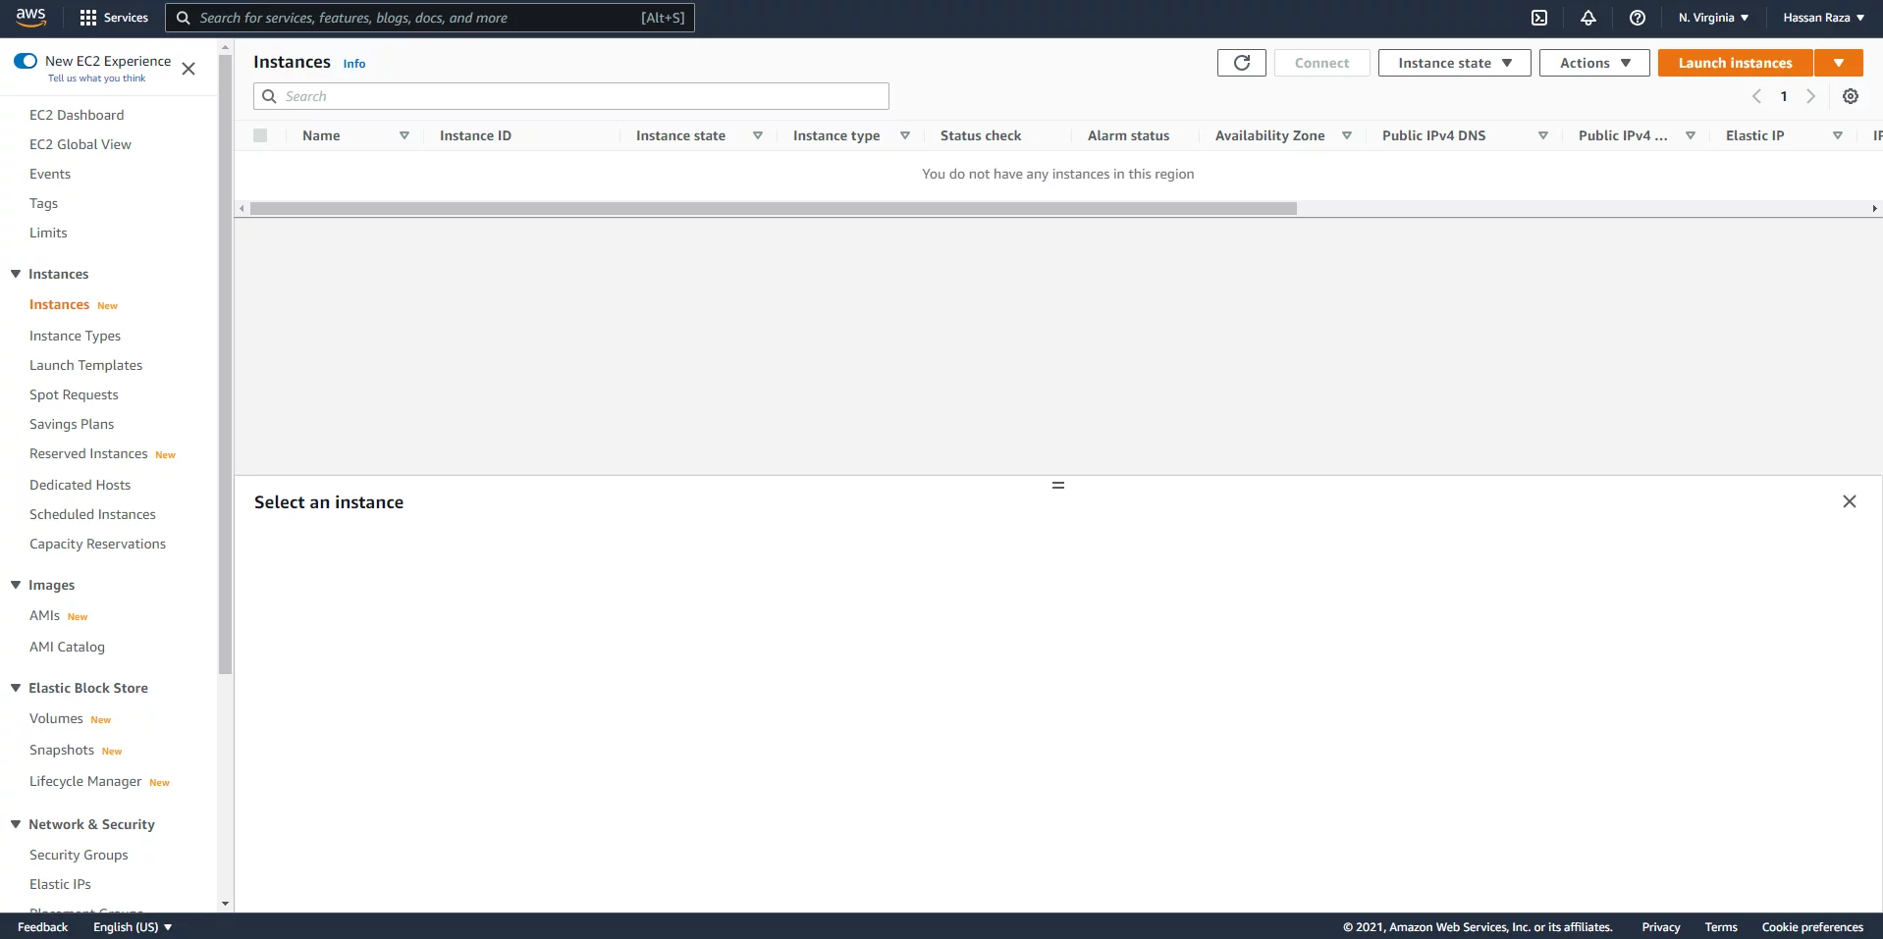Open the Instance state dropdown
The height and width of the screenshot is (939, 1883).
tap(1454, 63)
